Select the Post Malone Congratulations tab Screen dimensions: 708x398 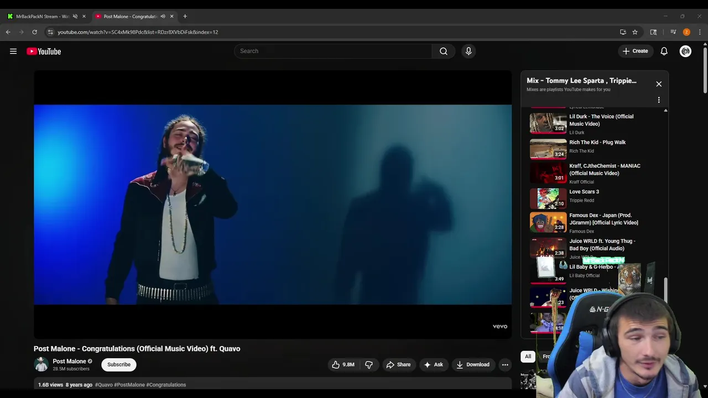131,17
